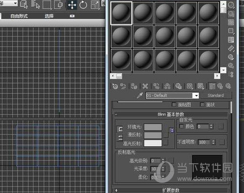Pick material from object with eyedropper
The image size is (244, 193).
pos(140,96)
